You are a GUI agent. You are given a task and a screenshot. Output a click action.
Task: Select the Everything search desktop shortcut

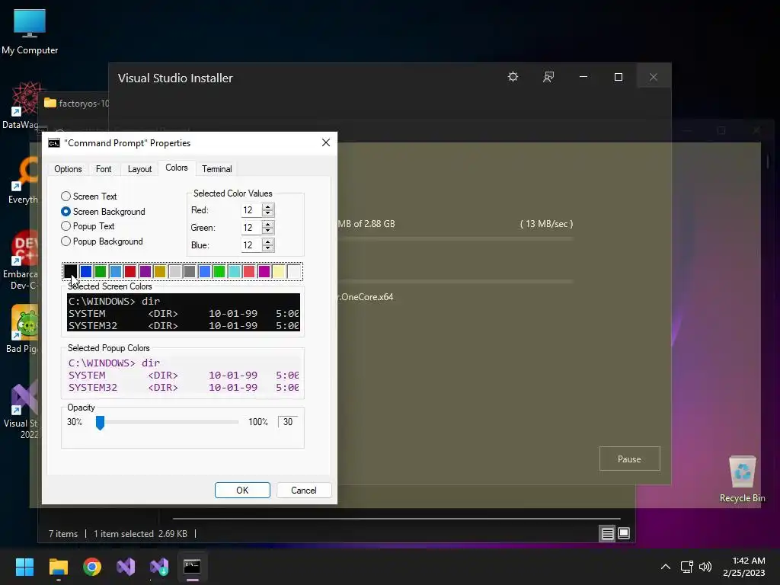tap(22, 180)
